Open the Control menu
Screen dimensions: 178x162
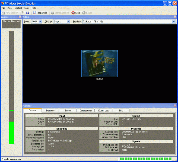click(18, 8)
